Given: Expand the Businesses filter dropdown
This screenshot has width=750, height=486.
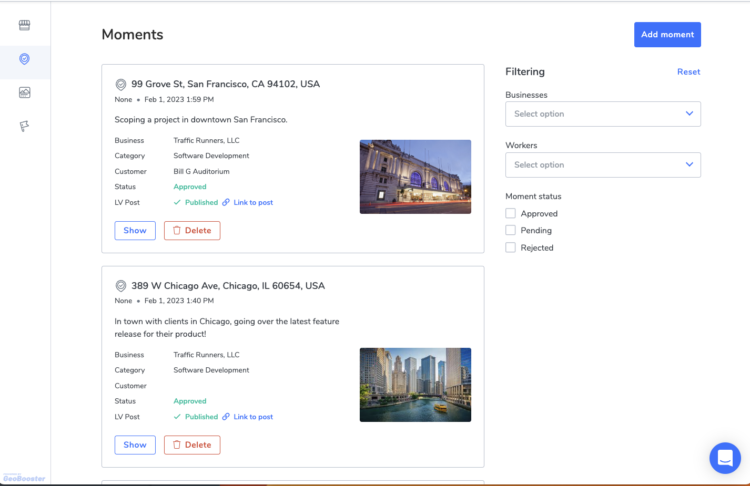Looking at the screenshot, I should click(x=603, y=114).
